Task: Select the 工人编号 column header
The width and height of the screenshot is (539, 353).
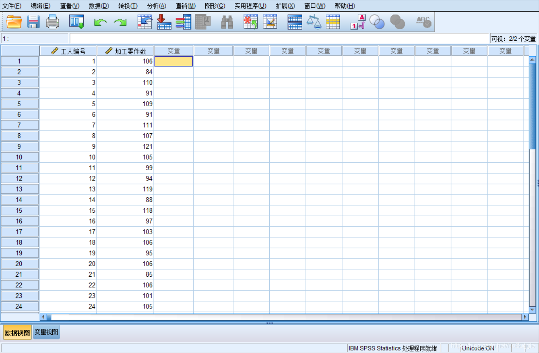Action: [68, 51]
